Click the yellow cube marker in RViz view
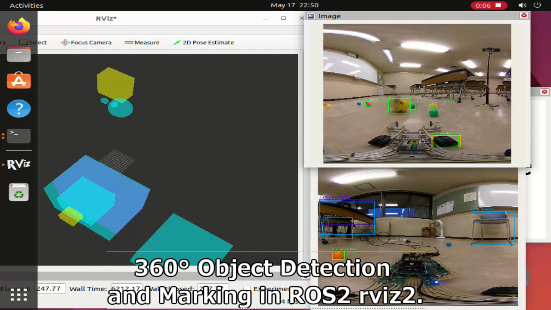 [115, 83]
